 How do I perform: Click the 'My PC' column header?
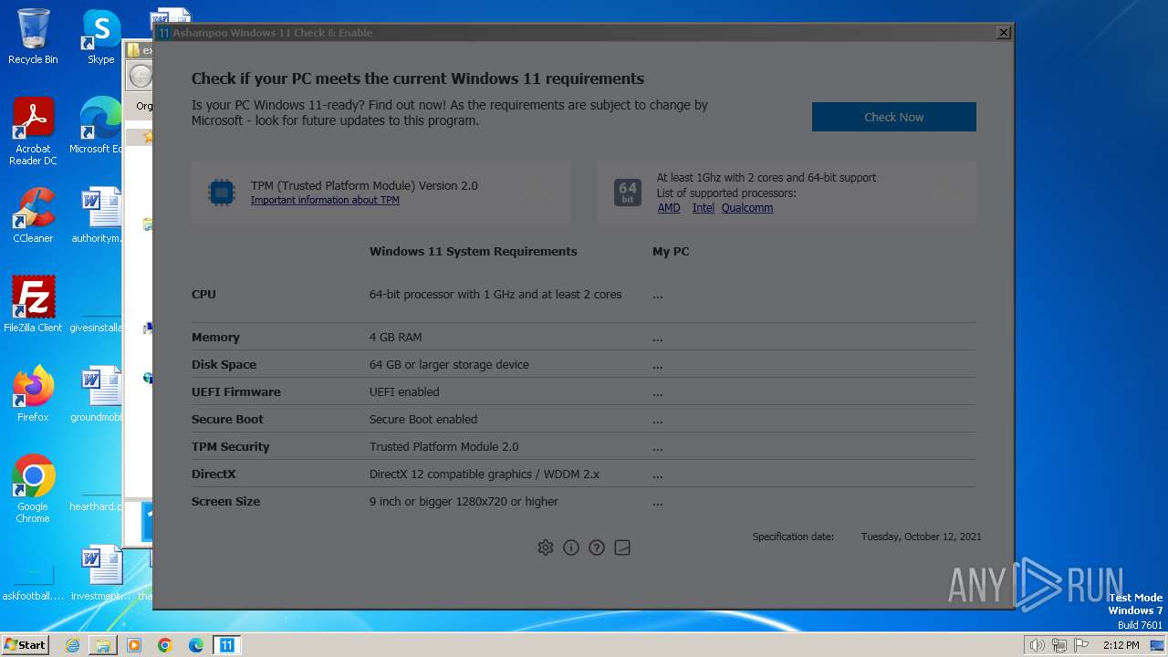click(671, 251)
